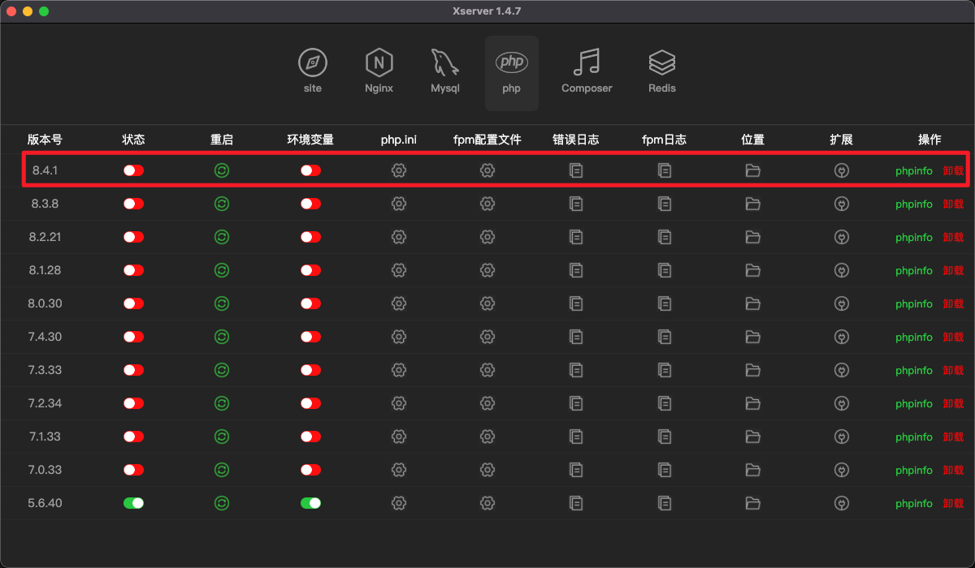View error log for PHP 5.6.40

(x=576, y=503)
